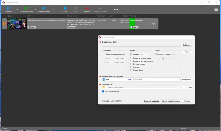
Task: Click Конвертировать позже button
Action: click(171, 101)
